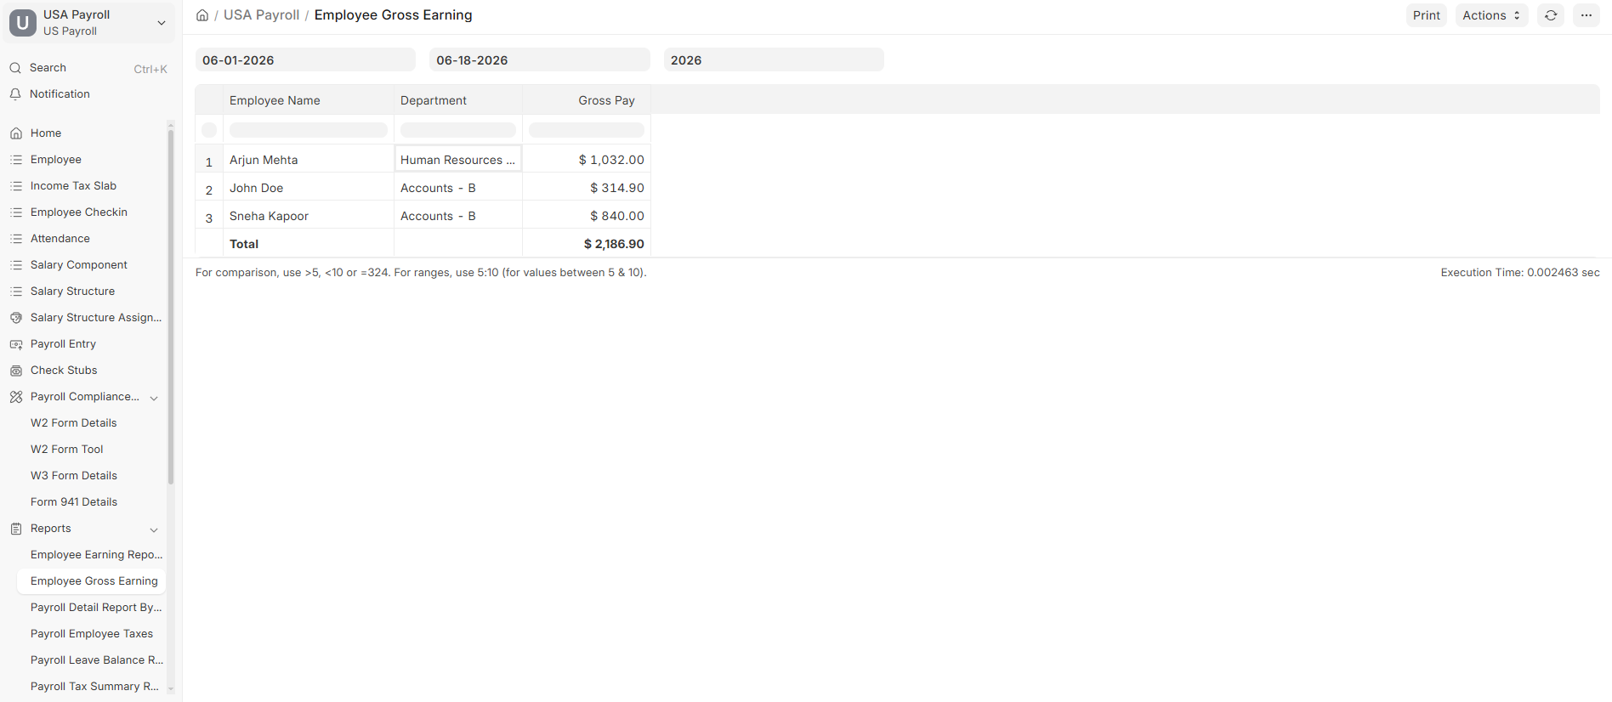Click the Home sidebar house icon
Image resolution: width=1612 pixels, height=702 pixels.
16,133
